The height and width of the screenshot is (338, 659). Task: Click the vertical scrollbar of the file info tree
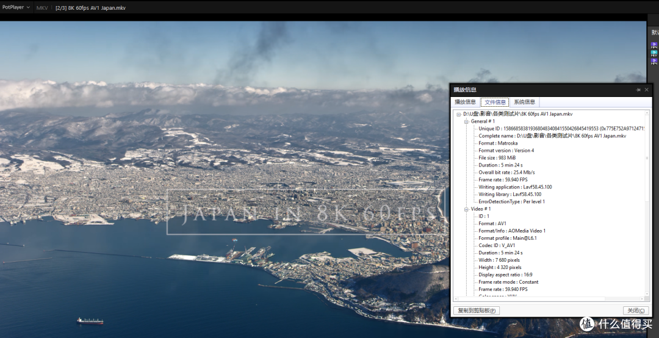pos(647,203)
